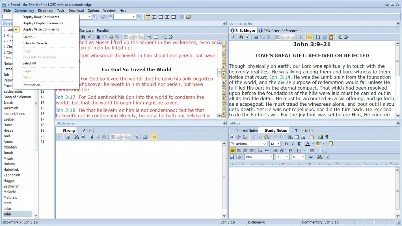
Task: Expand the highlight color dropdown arrow
Action: click(324, 144)
